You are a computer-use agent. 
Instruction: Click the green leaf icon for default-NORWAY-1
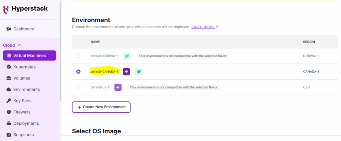pyautogui.click(x=127, y=56)
